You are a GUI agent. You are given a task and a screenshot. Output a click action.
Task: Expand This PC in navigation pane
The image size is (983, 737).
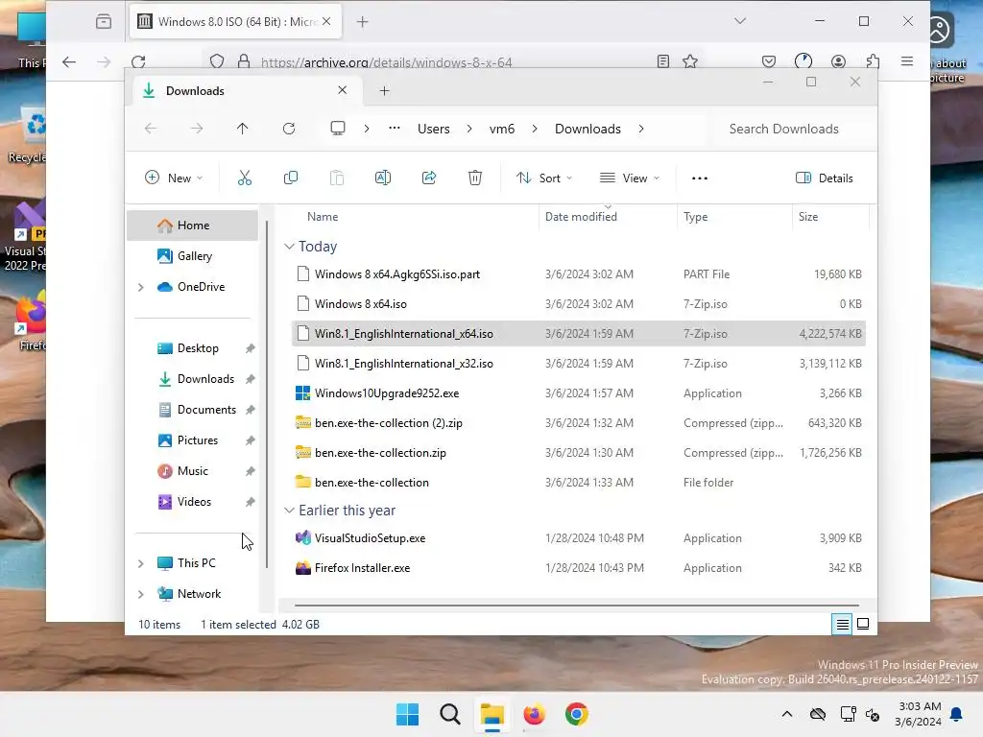point(141,563)
